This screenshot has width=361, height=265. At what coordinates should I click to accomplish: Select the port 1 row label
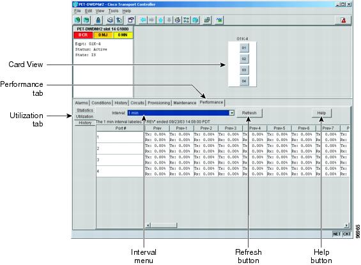tap(120, 137)
